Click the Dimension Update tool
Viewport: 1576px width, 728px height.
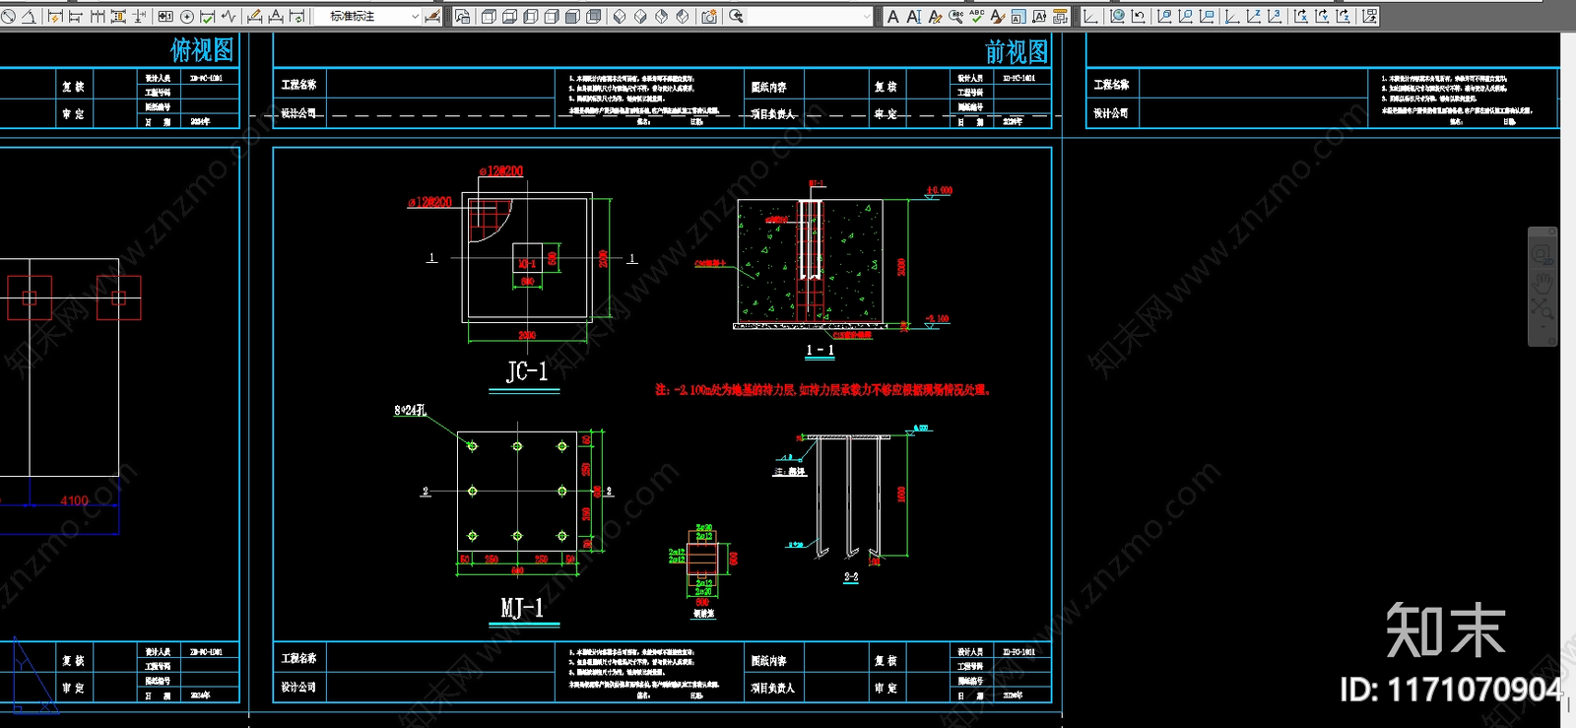click(297, 17)
